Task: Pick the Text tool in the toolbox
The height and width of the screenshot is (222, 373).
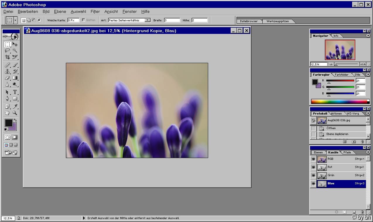Action: click(x=15, y=92)
